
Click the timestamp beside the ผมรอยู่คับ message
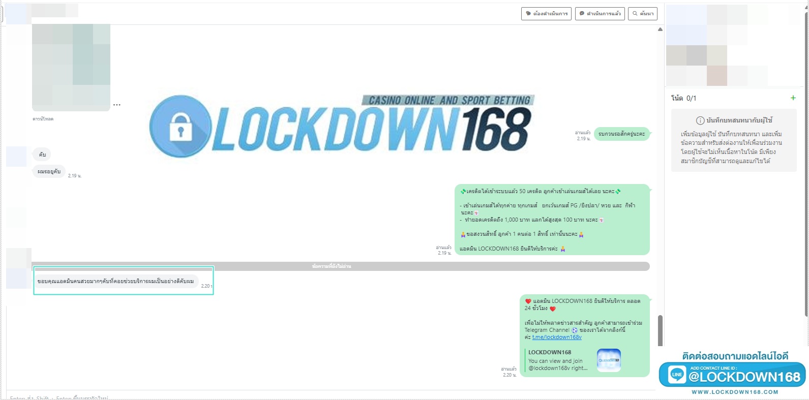click(75, 176)
